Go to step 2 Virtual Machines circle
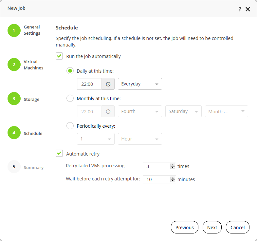The image size is (257, 241). point(14,65)
